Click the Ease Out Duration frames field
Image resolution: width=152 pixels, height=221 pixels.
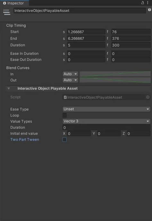pos(131,60)
